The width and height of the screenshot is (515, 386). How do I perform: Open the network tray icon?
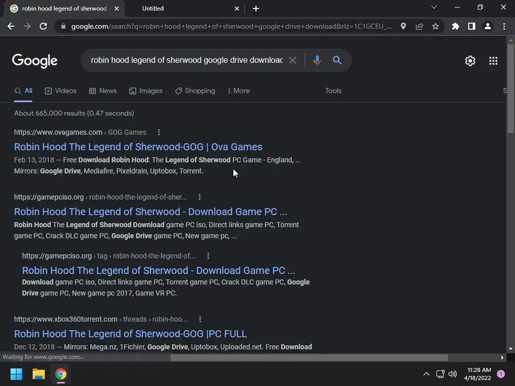point(440,374)
